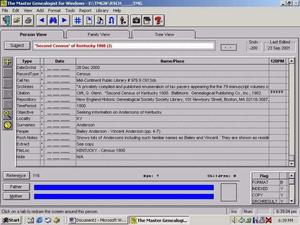This screenshot has height=225, width=300.
Task: Go forward with the right blue arrow
Action: 65,20
